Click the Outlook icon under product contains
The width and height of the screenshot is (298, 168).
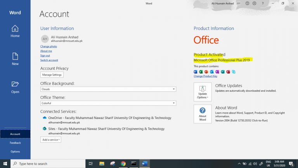[x=212, y=72]
